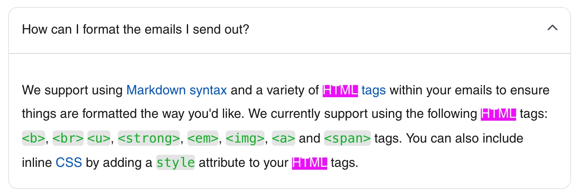The height and width of the screenshot is (196, 580).
Task: Open the Markdown syntax link
Action: tap(177, 90)
